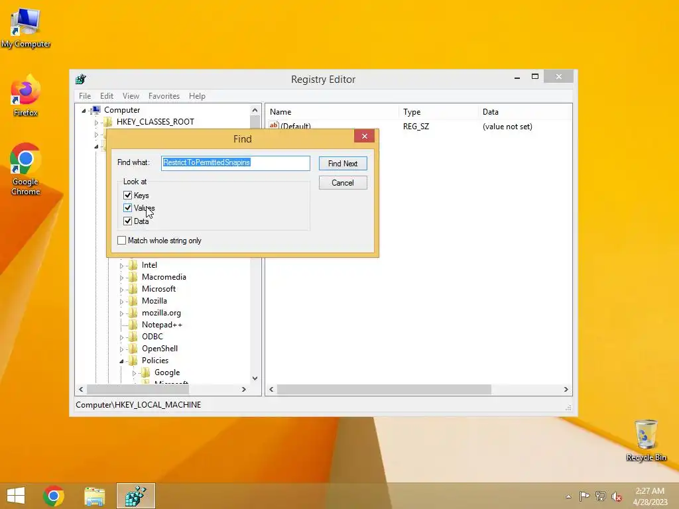
Task: Open Action Center flag in tray
Action: 584,496
